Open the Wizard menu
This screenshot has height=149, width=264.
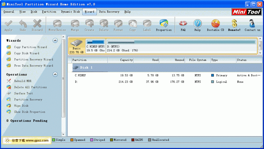[x=89, y=12]
